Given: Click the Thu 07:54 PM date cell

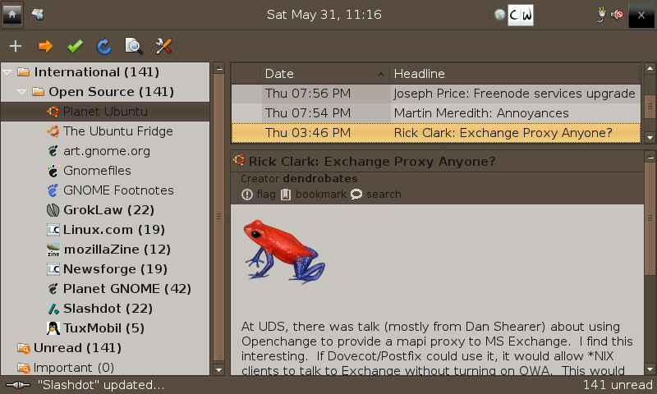Looking at the screenshot, I should tap(326, 113).
